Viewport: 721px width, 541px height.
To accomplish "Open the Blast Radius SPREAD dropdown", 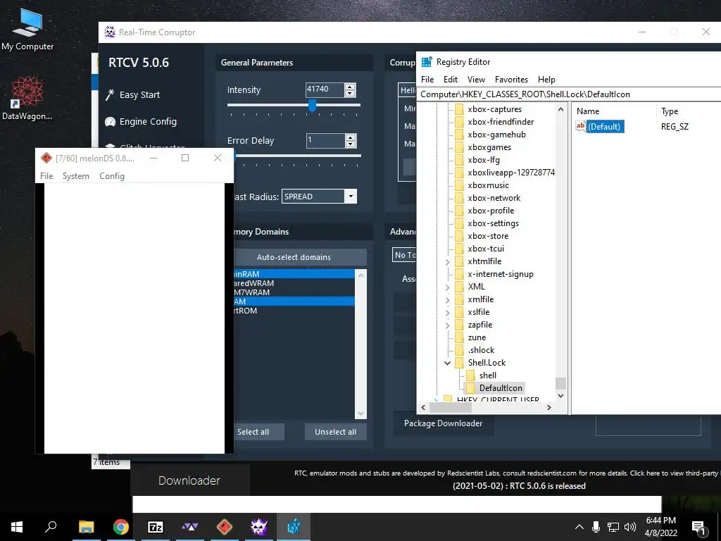I will pyautogui.click(x=351, y=197).
